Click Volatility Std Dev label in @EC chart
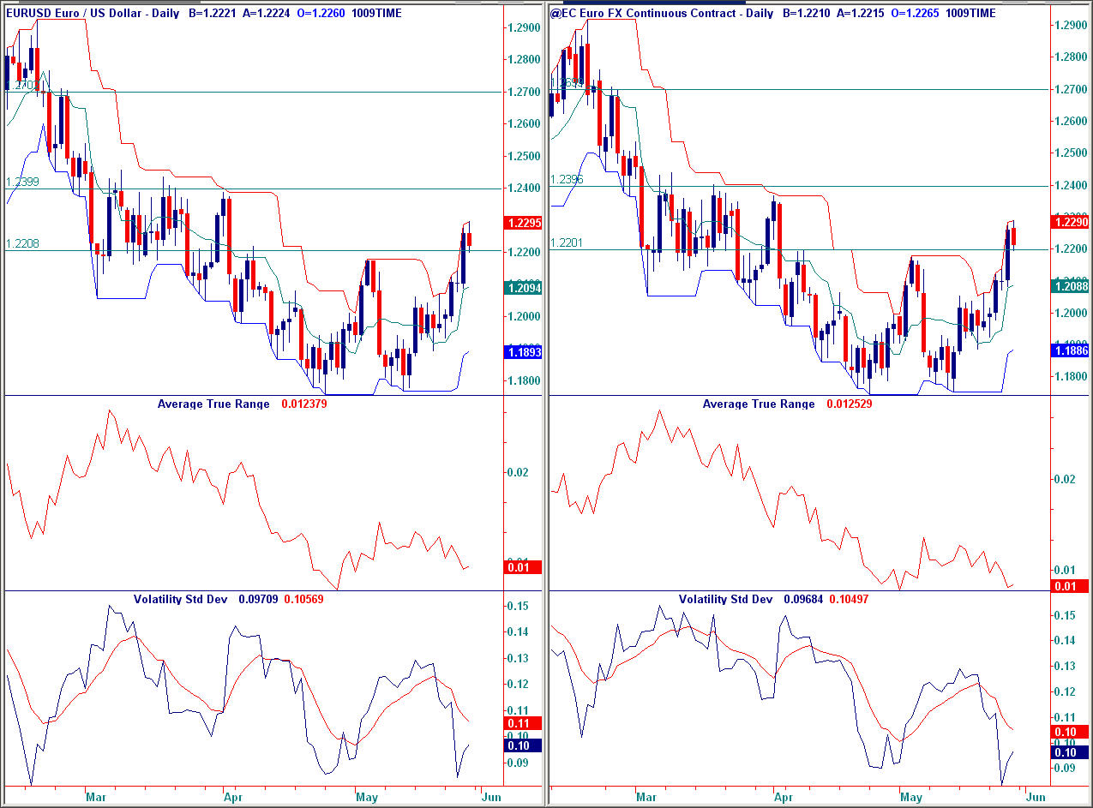This screenshot has width=1093, height=808. tap(725, 599)
